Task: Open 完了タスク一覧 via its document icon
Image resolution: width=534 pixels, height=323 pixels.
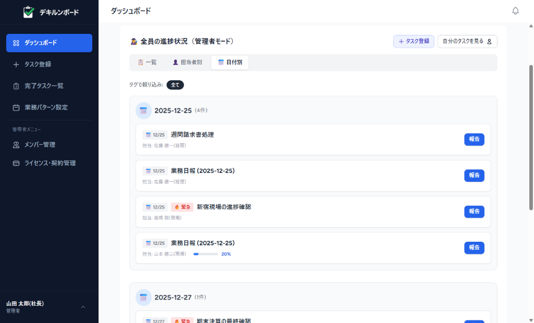Action: coord(16,85)
